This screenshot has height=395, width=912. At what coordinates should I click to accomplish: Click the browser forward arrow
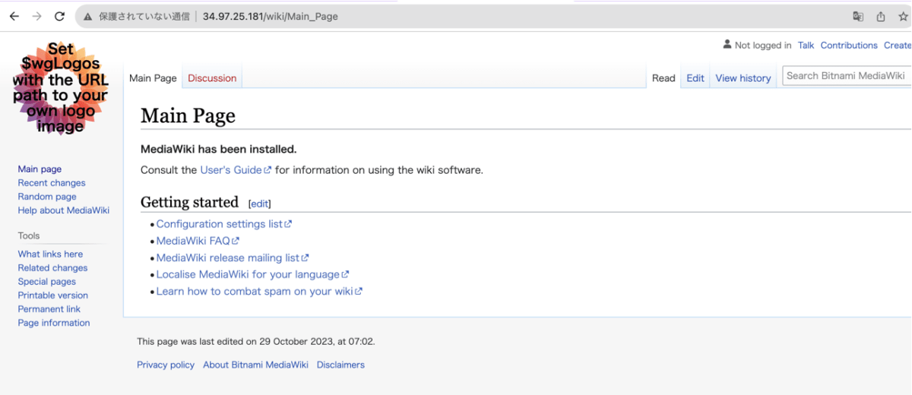click(x=36, y=16)
